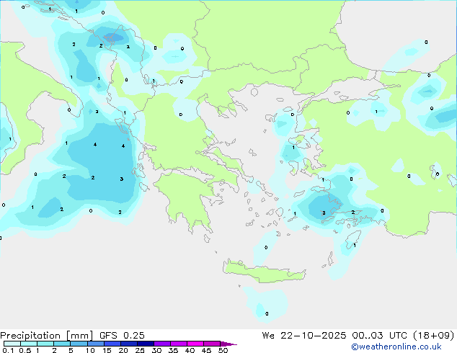Click the '50' legend scale label
The image size is (457, 353).
223,350
